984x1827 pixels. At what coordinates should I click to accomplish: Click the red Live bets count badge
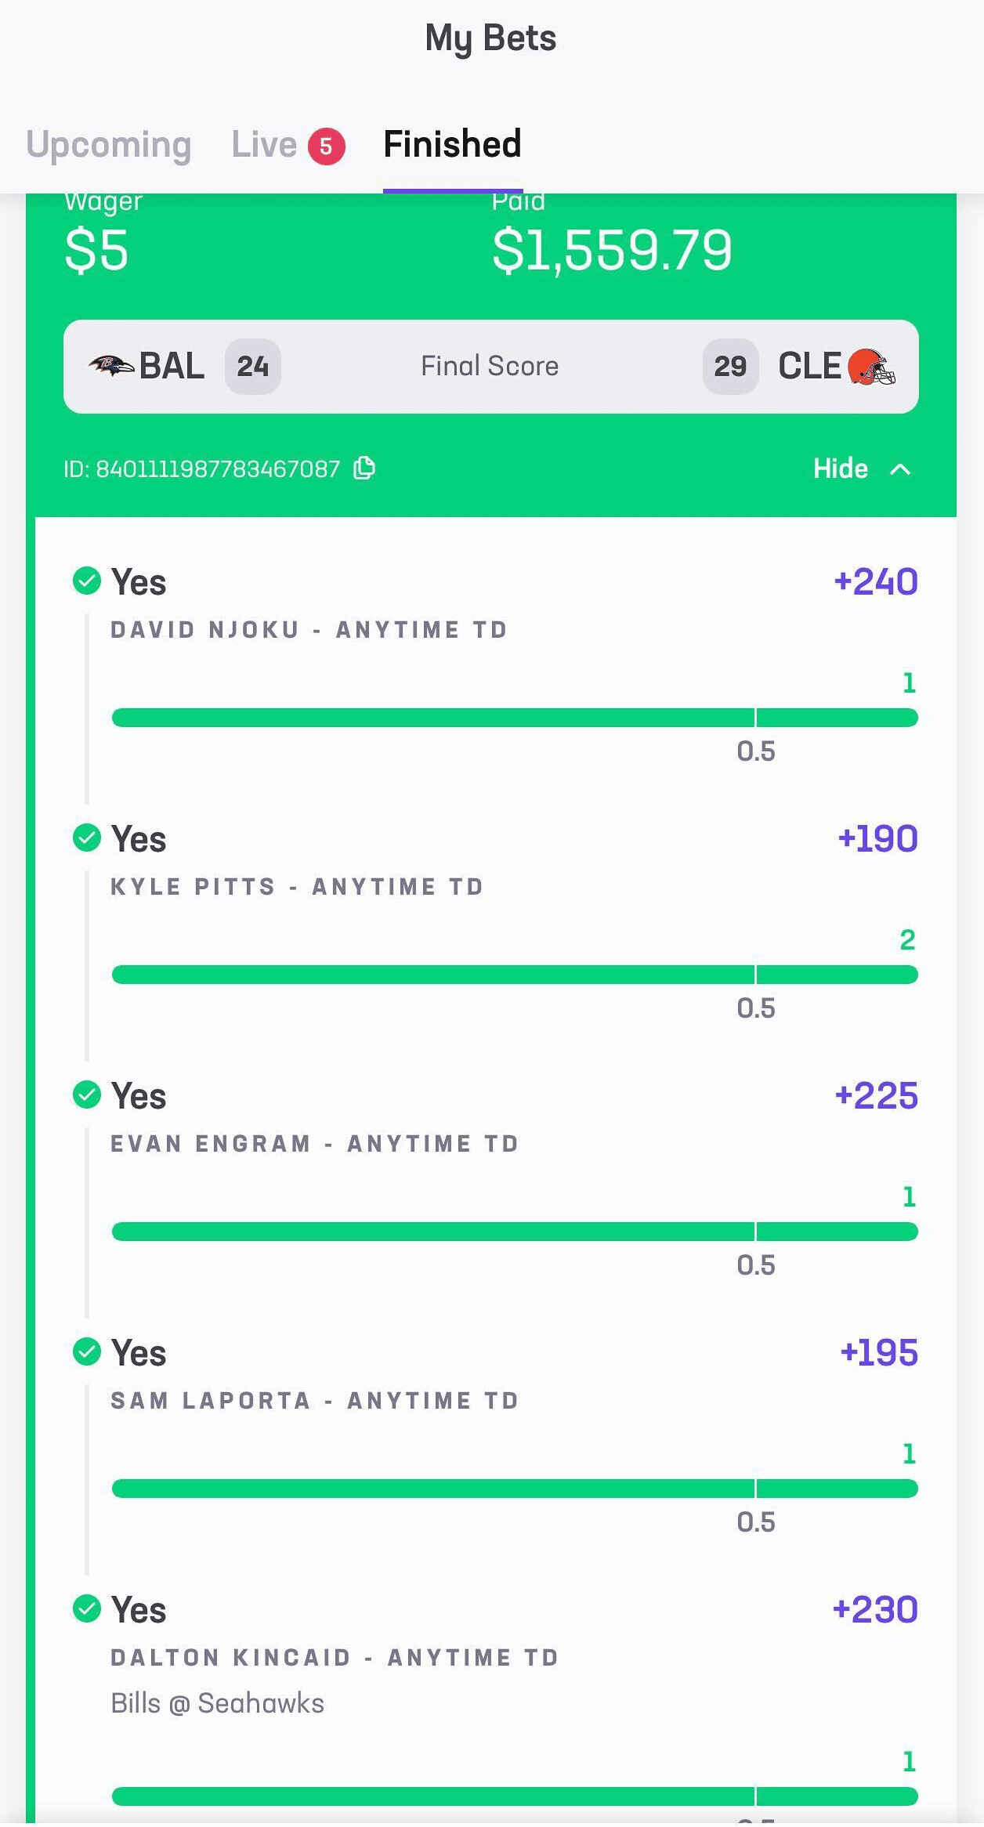pos(326,147)
